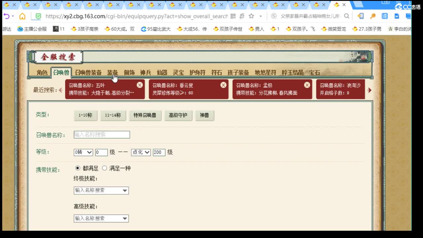Remove the 五叶 recent search
This screenshot has height=238, width=423.
pyautogui.click(x=139, y=85)
